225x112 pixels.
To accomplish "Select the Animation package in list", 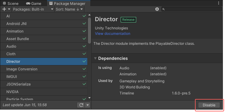I will click(x=44, y=31).
